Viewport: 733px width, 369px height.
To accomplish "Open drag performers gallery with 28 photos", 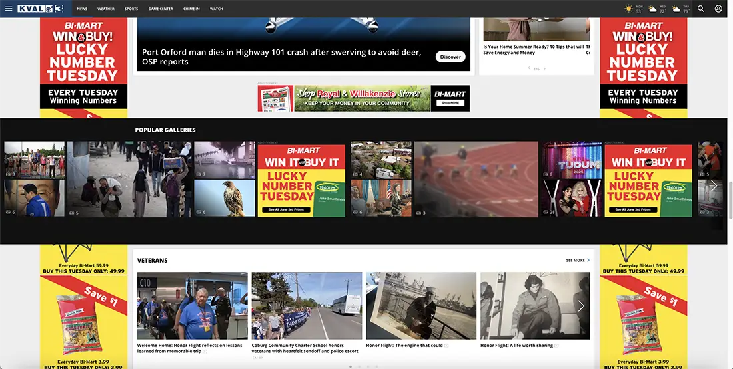I will click(x=572, y=198).
